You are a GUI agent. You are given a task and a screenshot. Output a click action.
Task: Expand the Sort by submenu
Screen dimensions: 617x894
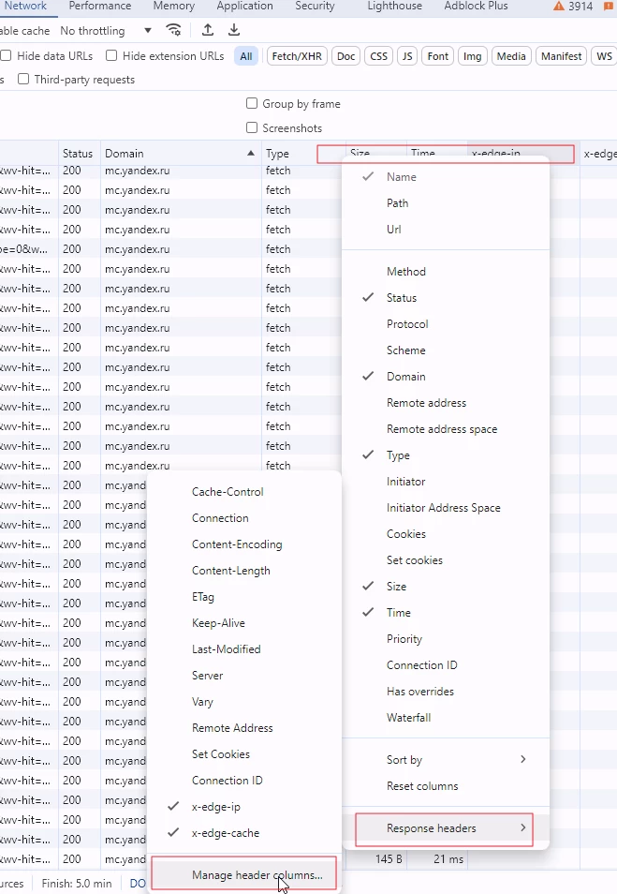coord(446,759)
